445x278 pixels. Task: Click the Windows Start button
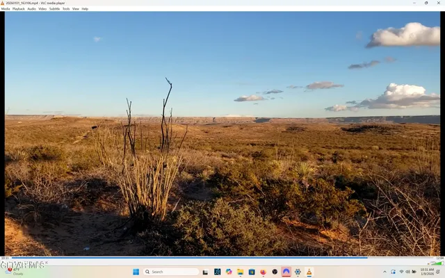pyautogui.click(x=136, y=272)
